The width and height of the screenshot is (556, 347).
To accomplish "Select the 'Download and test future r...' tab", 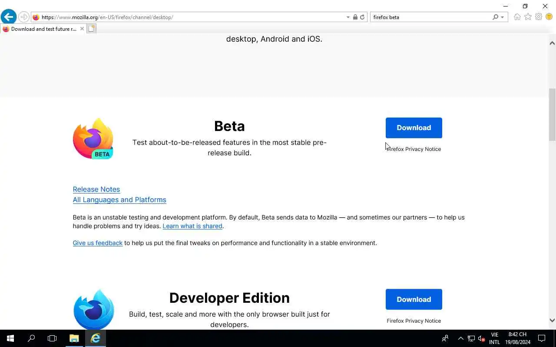I will click(x=43, y=29).
